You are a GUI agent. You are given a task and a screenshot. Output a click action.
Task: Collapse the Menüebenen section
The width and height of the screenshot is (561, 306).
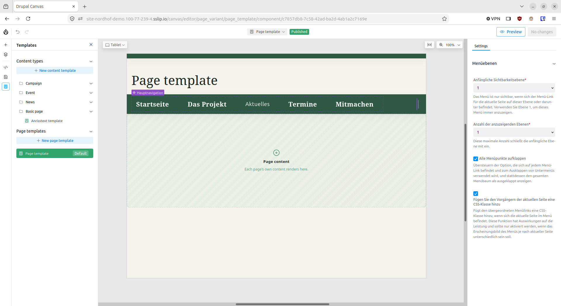click(554, 64)
